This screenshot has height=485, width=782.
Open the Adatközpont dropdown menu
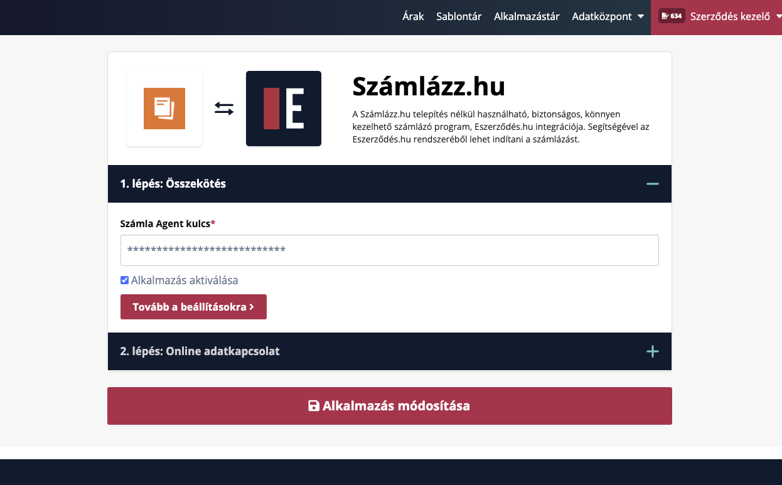(602, 16)
